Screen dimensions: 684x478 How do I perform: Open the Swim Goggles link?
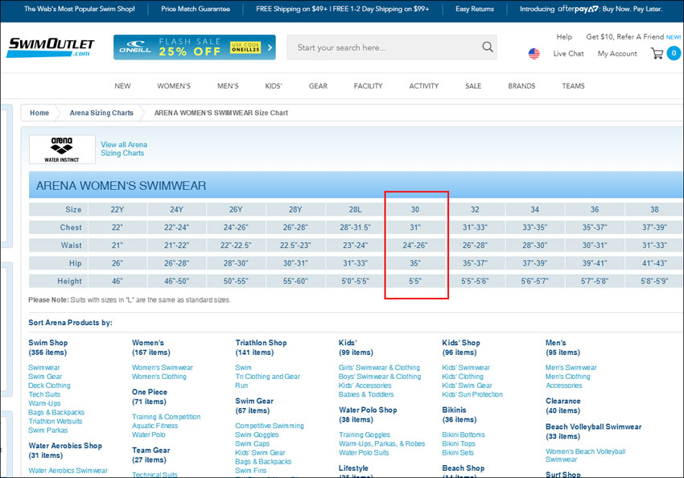[x=257, y=435]
